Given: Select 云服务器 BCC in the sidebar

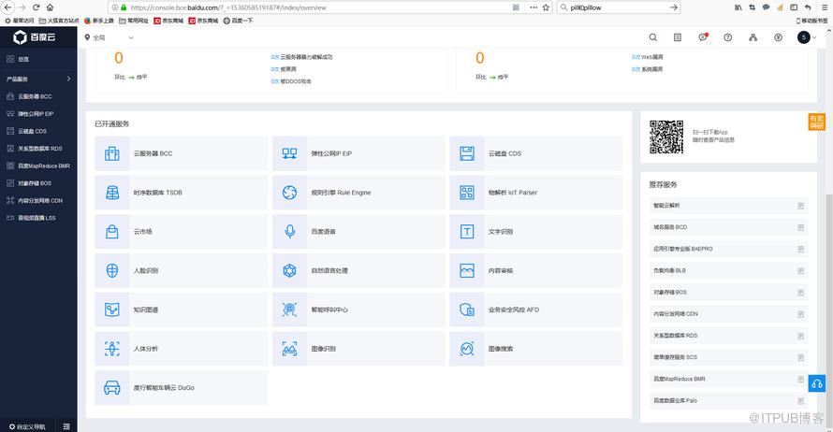Looking at the screenshot, I should pyautogui.click(x=38, y=96).
